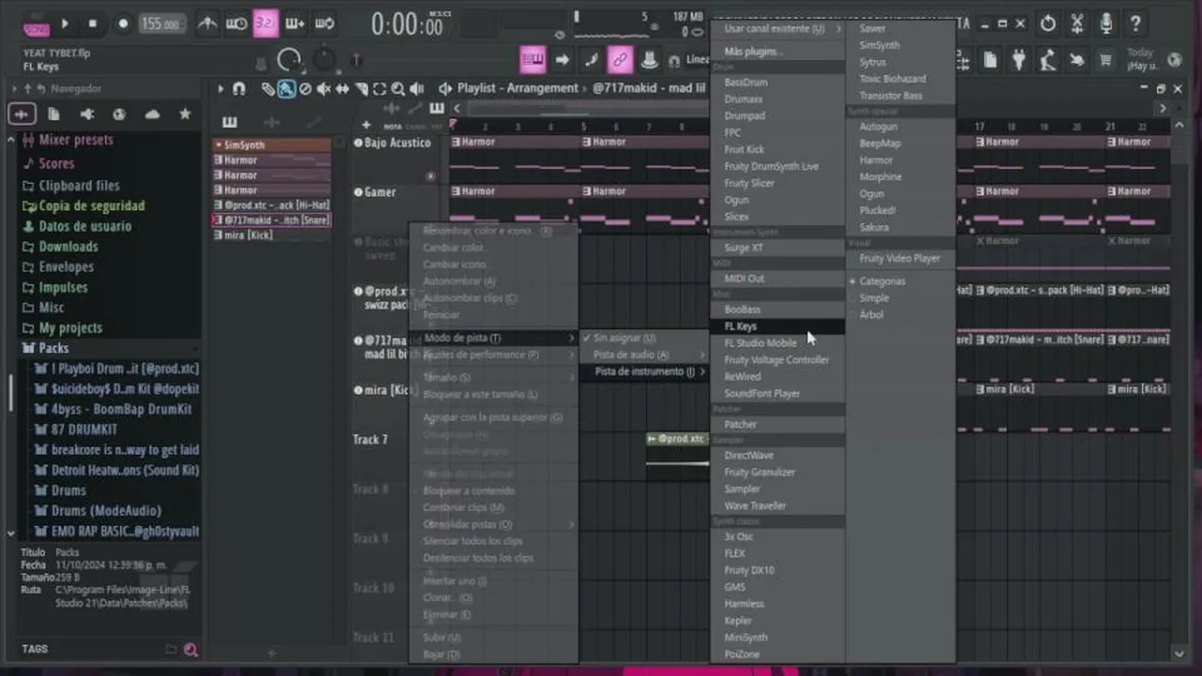The image size is (1202, 676).
Task: Toggle playlist snap magnet icon
Action: 239,89
